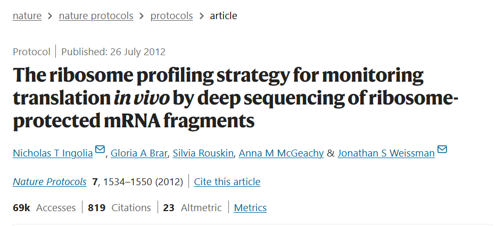
Task: Go to the 'nature' breadcrumb home link
Action: 27,16
